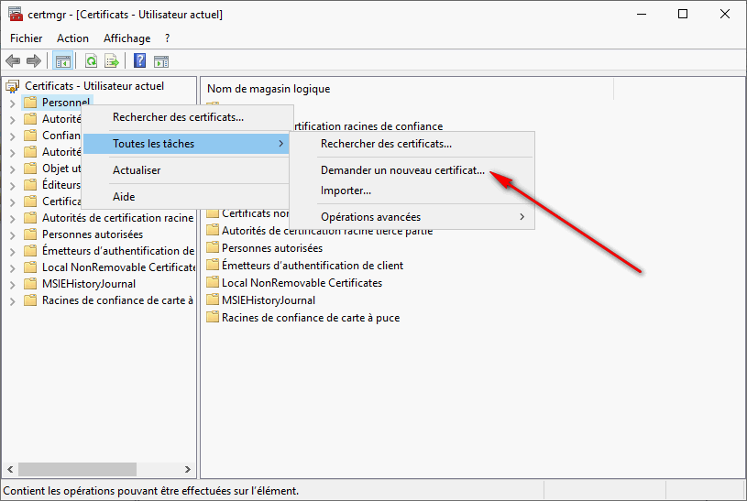Open the Opérations avancées submenu

370,217
